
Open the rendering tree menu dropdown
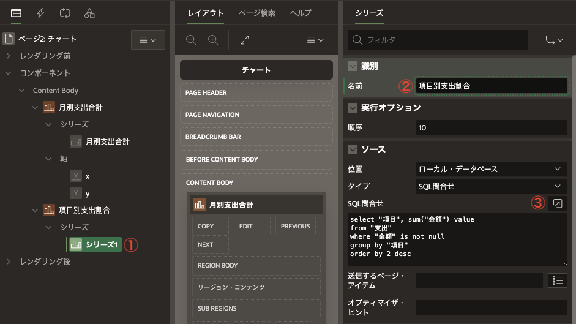pyautogui.click(x=148, y=40)
